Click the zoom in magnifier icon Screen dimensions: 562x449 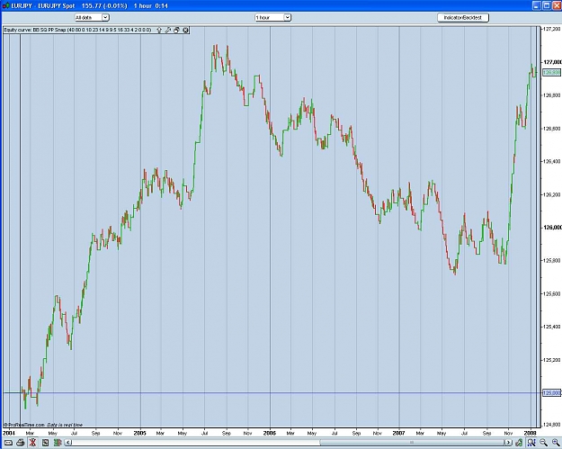556,443
